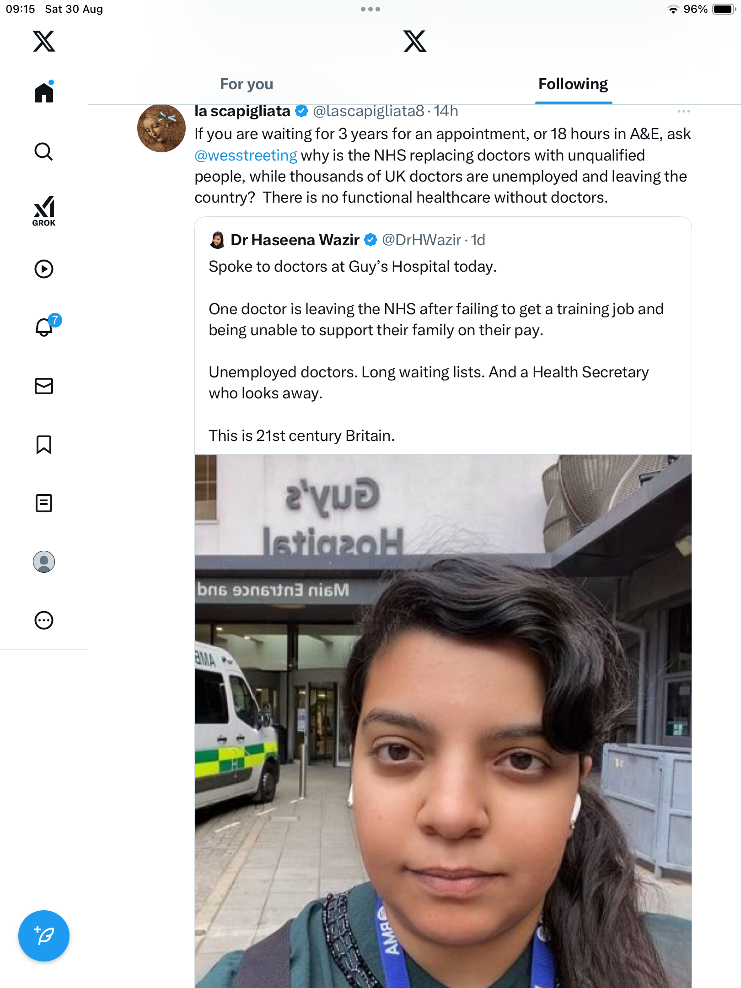Open the Search magnifier icon

pos(44,151)
